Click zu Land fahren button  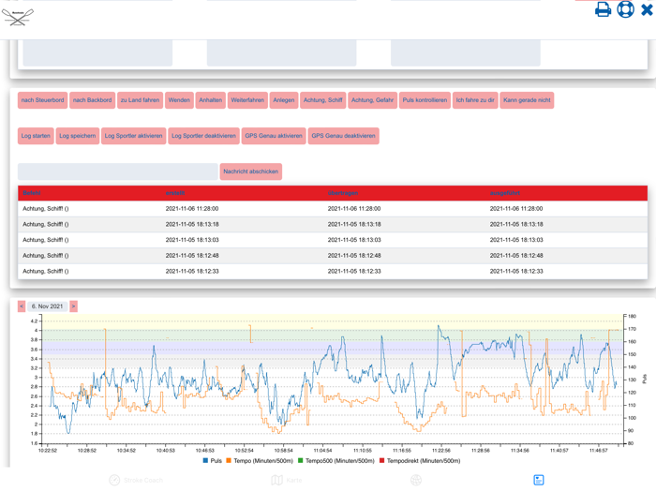[x=141, y=100]
